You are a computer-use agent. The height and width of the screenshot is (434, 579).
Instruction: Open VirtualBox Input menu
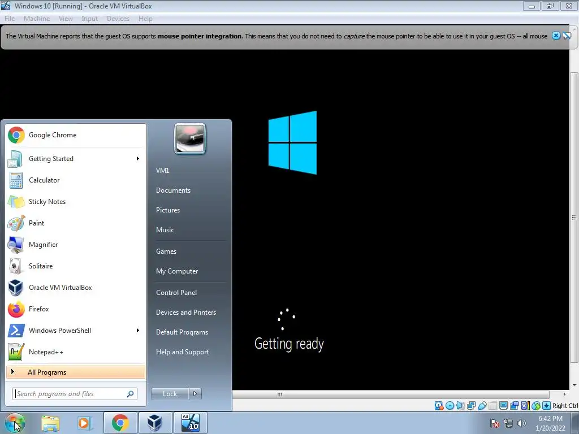[x=90, y=19]
